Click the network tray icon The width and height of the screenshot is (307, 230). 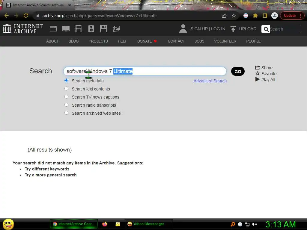(247, 224)
